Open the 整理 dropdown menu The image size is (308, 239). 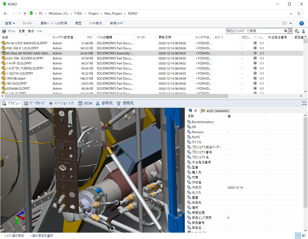10,23
